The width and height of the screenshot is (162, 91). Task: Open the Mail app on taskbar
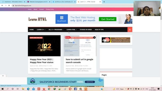34,89
